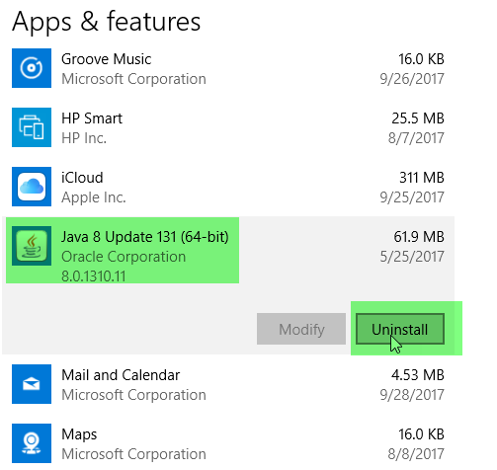The height and width of the screenshot is (470, 497).
Task: Click the Maps location pin icon
Action: coord(32,443)
